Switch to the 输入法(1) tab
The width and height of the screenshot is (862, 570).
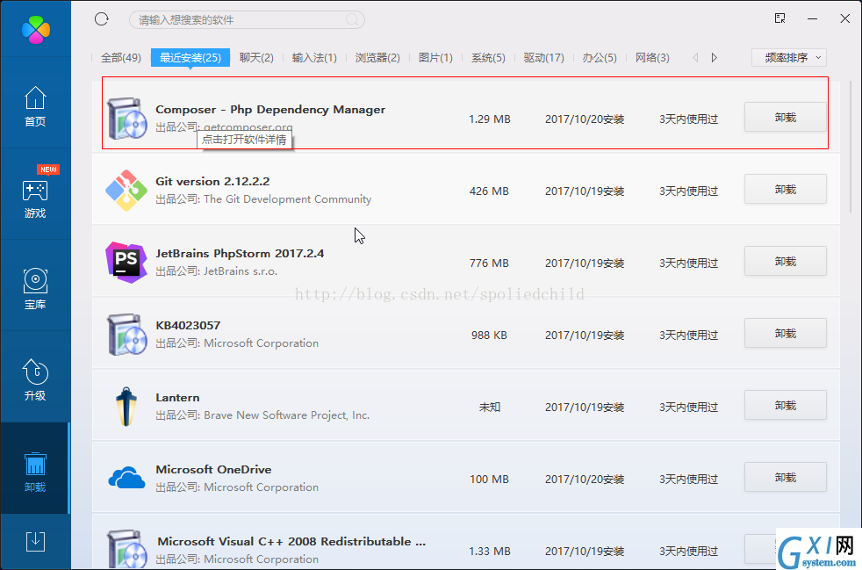point(314,58)
